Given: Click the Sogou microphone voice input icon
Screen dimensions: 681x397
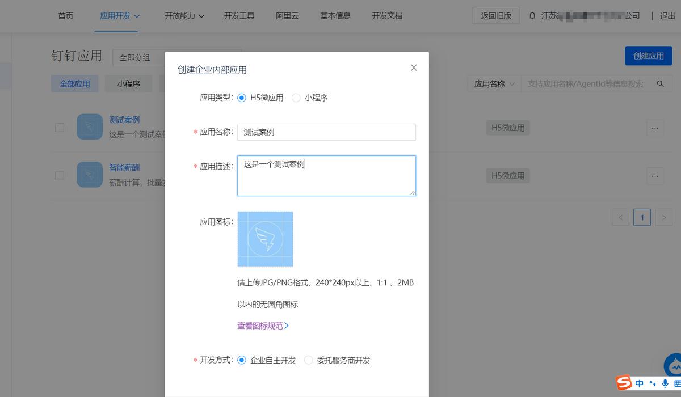Looking at the screenshot, I should [665, 384].
